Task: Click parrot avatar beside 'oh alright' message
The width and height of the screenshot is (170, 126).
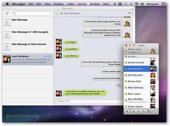Action: click(x=59, y=42)
